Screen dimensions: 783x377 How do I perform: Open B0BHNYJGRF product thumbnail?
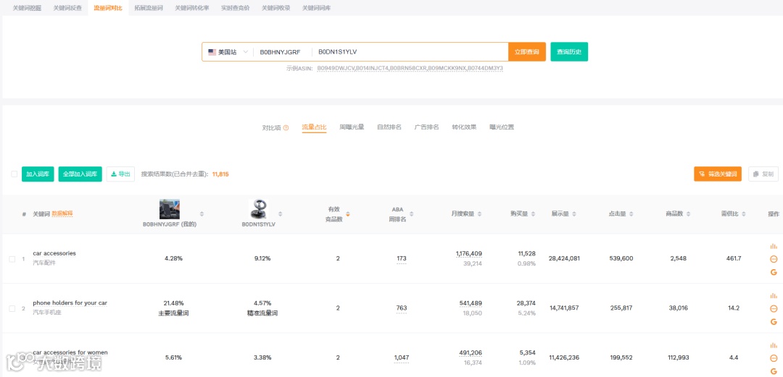169,209
